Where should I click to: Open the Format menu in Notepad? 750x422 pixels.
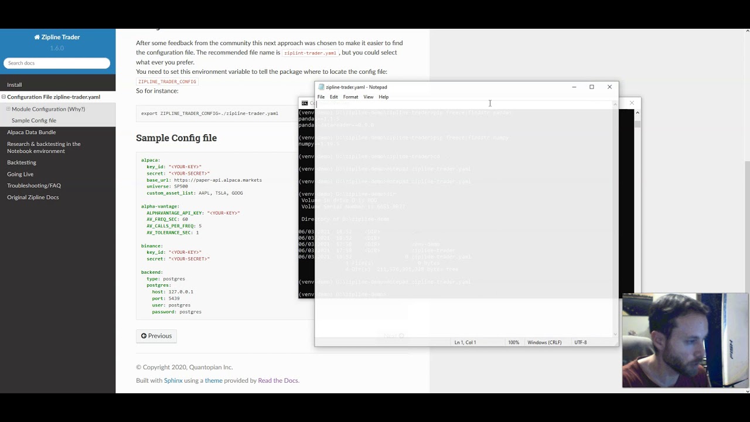pyautogui.click(x=350, y=97)
